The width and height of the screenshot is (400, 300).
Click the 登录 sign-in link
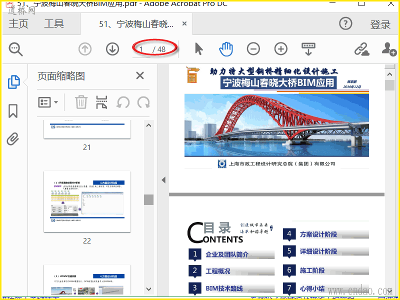click(380, 24)
